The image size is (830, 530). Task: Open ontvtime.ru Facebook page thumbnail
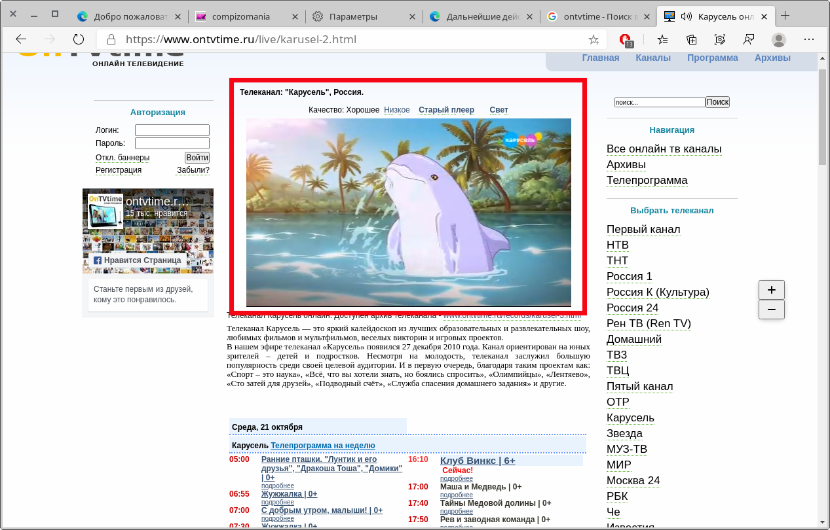pyautogui.click(x=105, y=211)
